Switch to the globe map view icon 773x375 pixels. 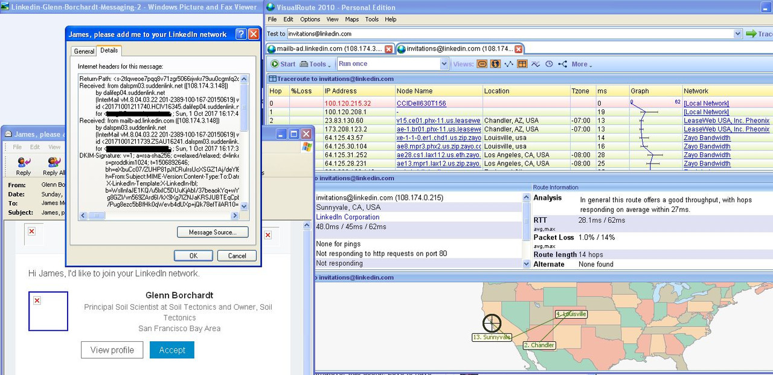click(x=495, y=64)
